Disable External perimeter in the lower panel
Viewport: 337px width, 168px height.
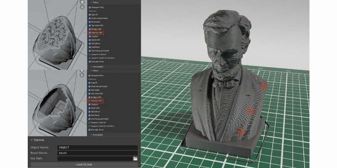click(90, 87)
